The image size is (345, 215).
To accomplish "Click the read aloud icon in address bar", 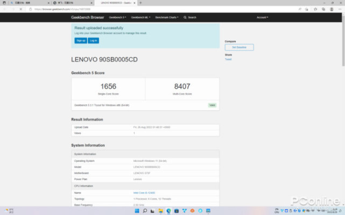I will click(x=300, y=9).
